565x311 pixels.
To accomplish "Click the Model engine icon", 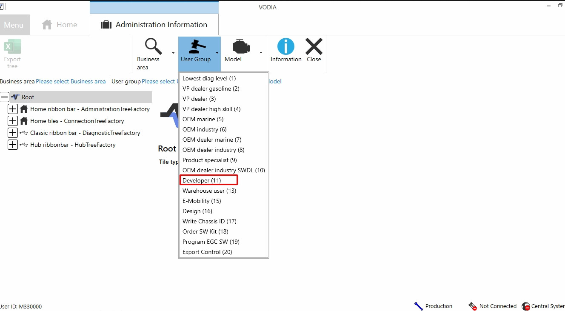I will click(241, 46).
